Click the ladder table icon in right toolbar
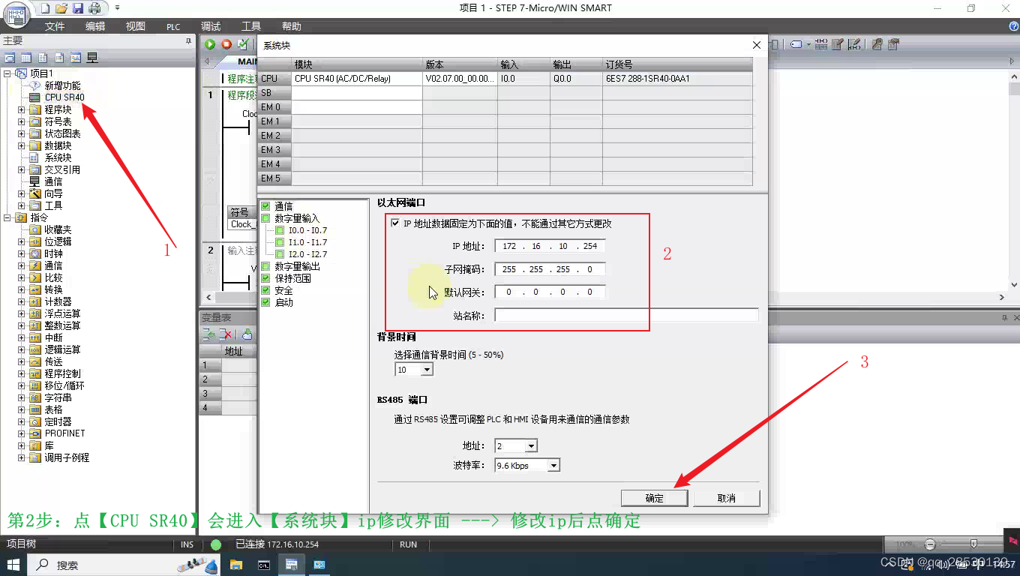This screenshot has height=576, width=1020. [x=820, y=45]
